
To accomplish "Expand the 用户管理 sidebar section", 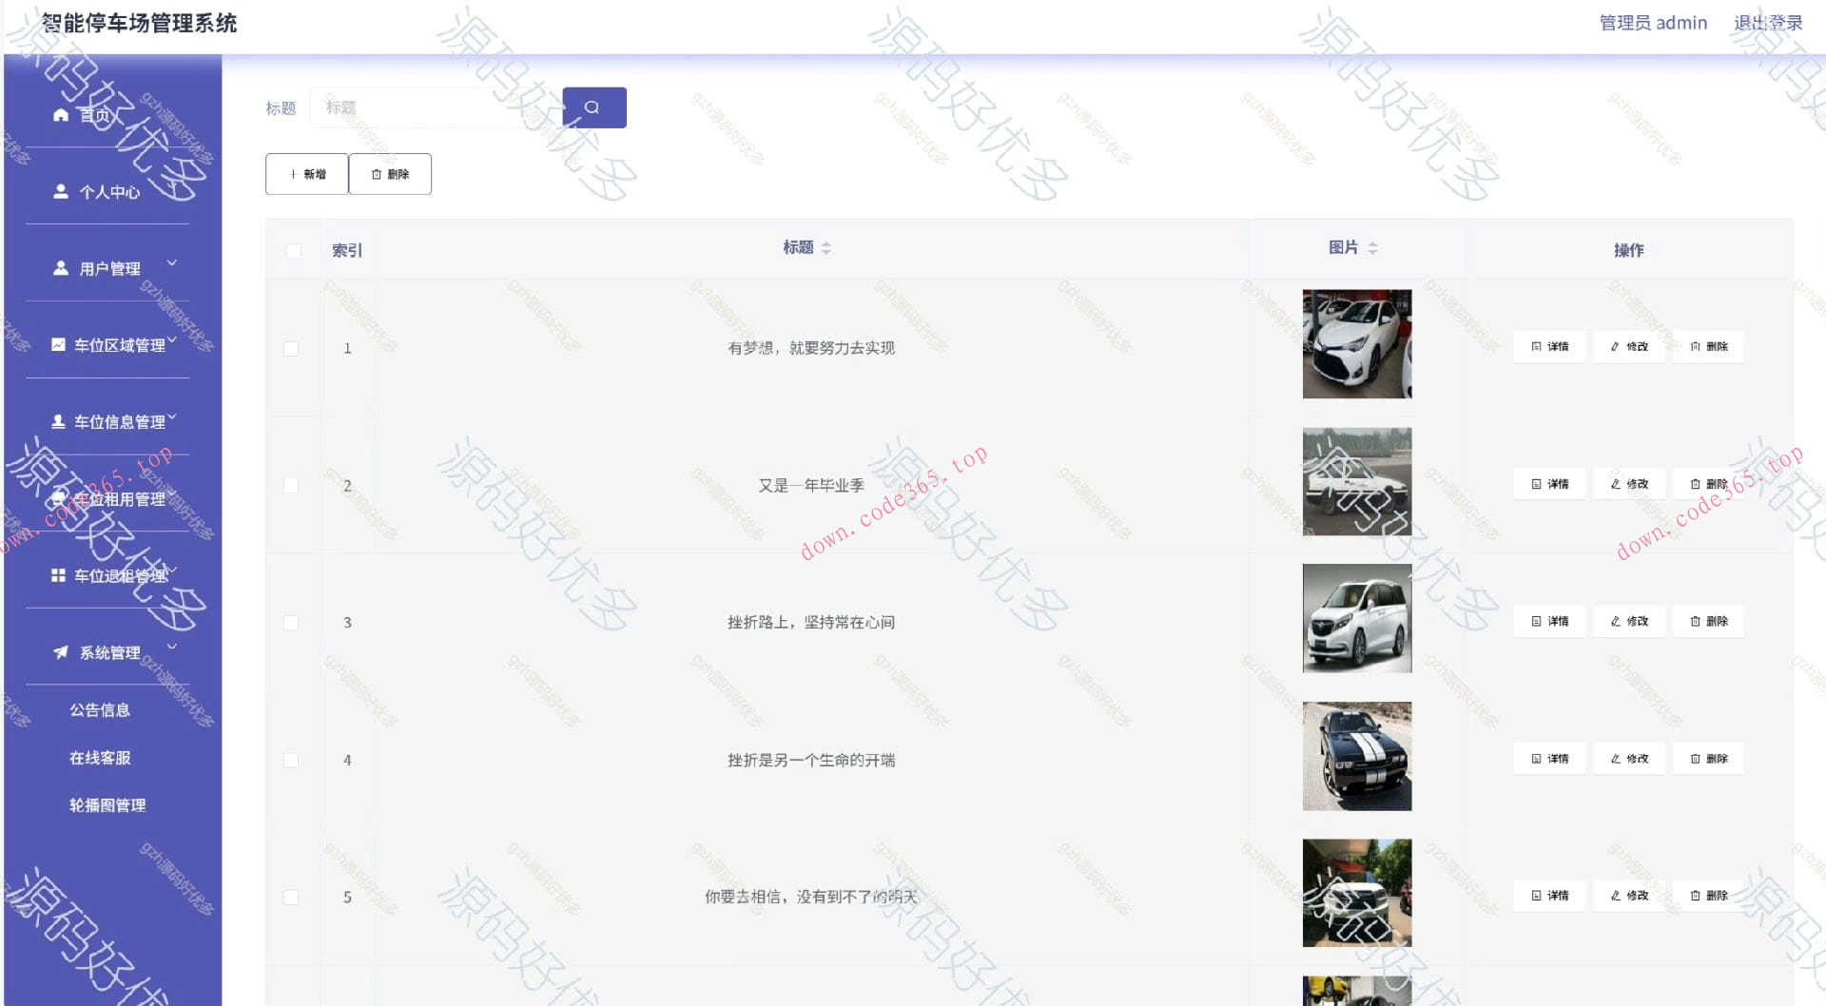I will 172,263.
